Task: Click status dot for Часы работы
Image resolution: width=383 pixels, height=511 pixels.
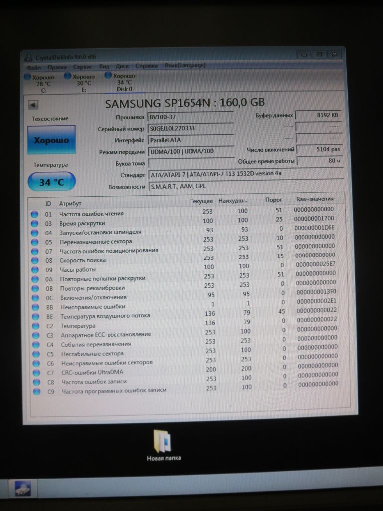Action: point(35,270)
